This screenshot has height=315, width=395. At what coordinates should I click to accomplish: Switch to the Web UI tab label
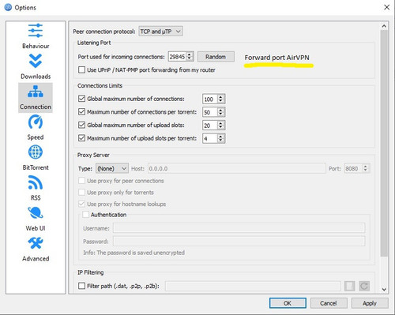[x=36, y=228]
